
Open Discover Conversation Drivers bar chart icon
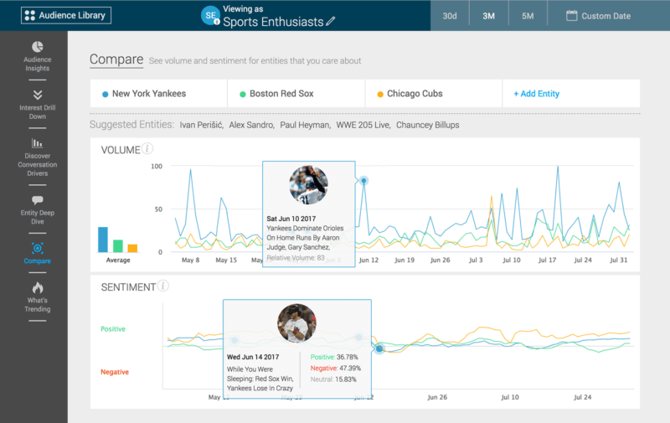pyautogui.click(x=38, y=142)
